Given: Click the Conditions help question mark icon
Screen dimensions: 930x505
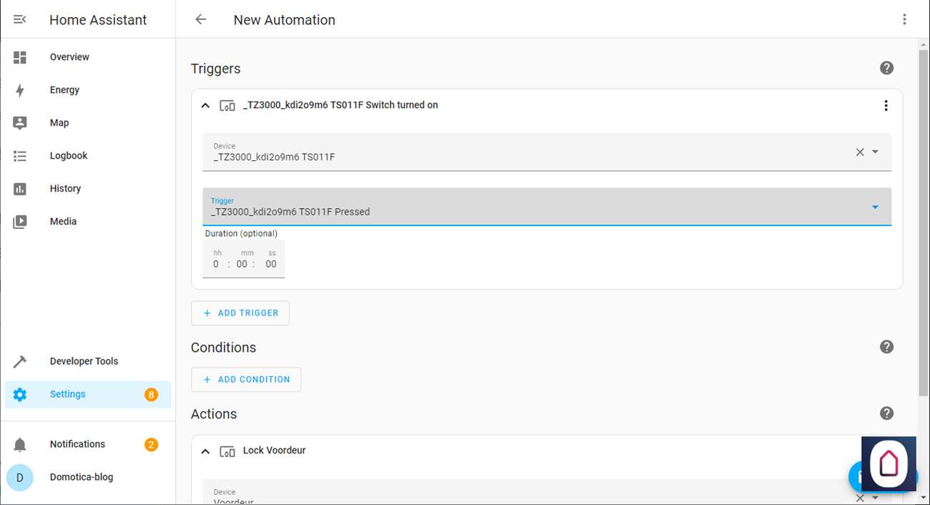Looking at the screenshot, I should 886,347.
